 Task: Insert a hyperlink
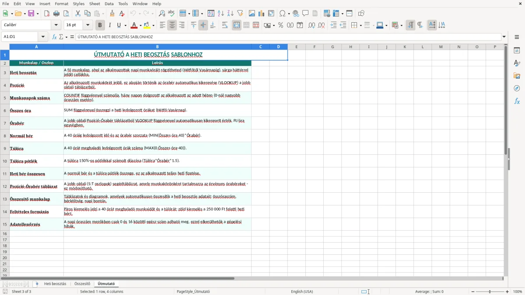click(296, 14)
